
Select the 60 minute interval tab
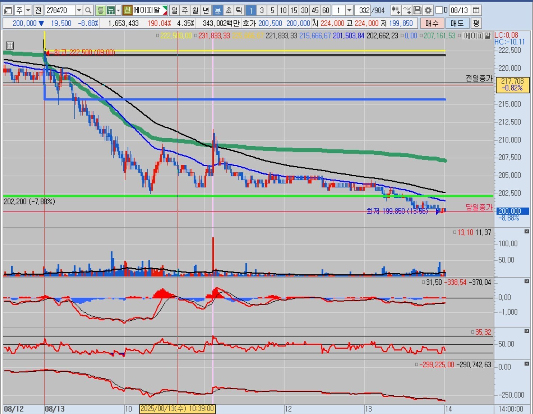(326, 10)
